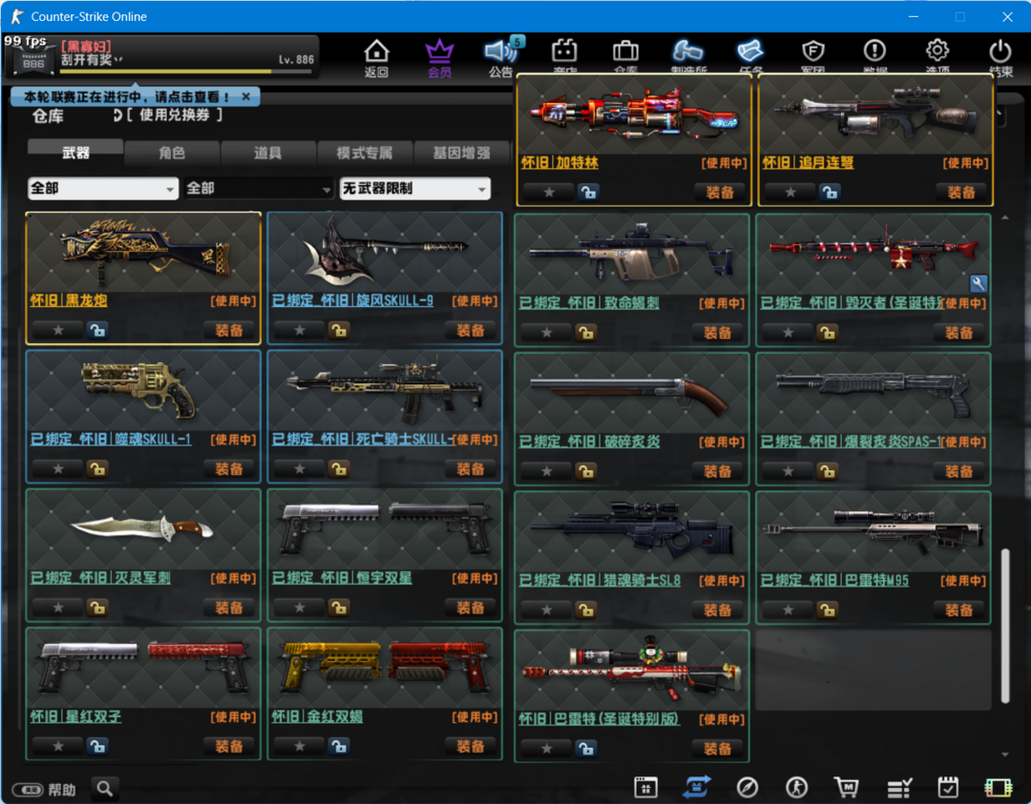
Task: Switch to the 角色 tab
Action: click(172, 153)
